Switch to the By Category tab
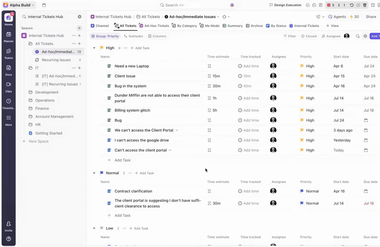This screenshot has width=380, height=247. (x=185, y=26)
